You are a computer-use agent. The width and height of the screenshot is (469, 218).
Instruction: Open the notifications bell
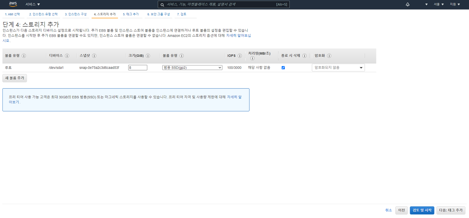[x=408, y=4]
